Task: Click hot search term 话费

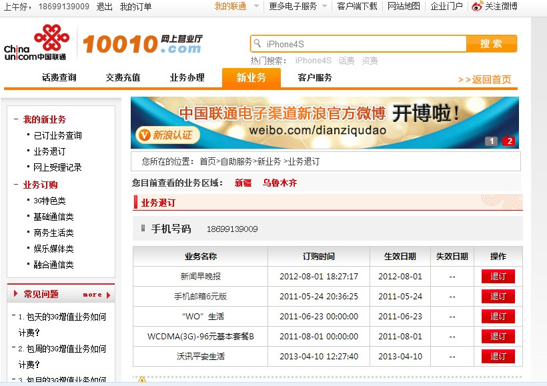Action: click(346, 61)
